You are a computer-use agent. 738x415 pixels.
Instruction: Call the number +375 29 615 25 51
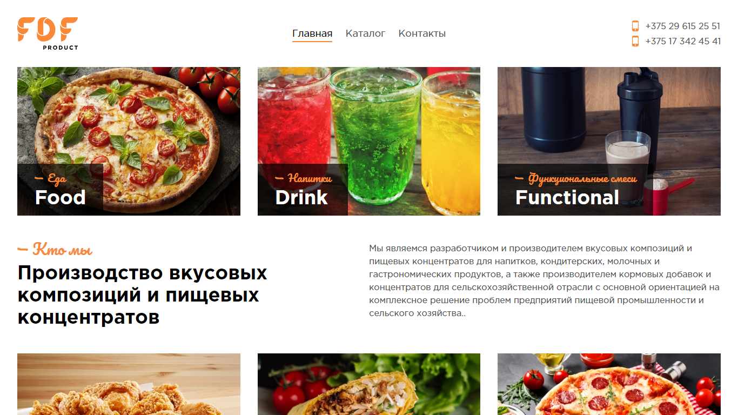tap(683, 26)
